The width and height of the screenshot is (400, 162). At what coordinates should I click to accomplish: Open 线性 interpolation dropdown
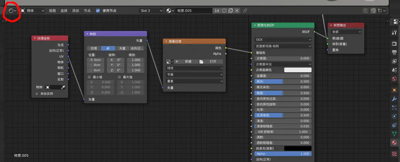[x=194, y=68]
